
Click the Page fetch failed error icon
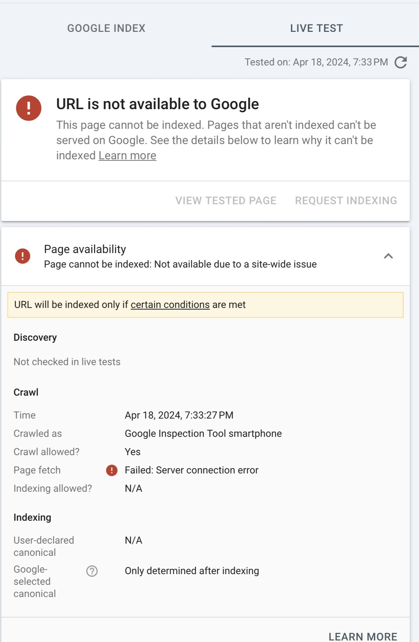112,470
